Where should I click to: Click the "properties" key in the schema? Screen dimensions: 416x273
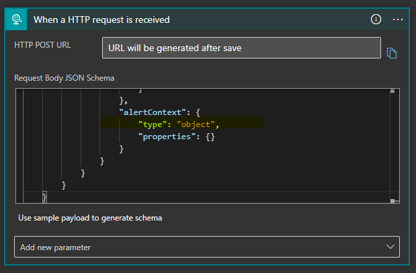(167, 136)
